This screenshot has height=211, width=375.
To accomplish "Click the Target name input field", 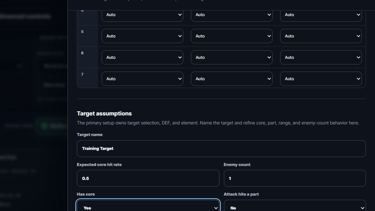I will click(221, 149).
